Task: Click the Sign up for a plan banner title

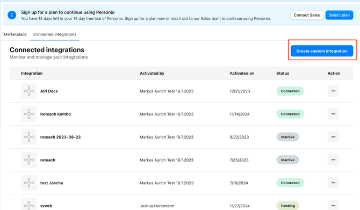Action: [68, 12]
